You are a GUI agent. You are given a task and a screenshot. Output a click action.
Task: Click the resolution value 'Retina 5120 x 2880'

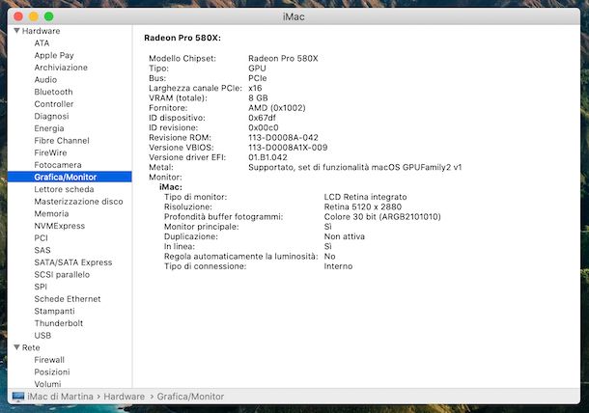coord(363,206)
